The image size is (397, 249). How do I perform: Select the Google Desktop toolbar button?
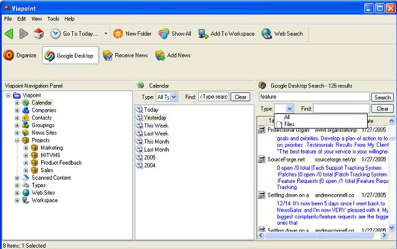click(70, 56)
